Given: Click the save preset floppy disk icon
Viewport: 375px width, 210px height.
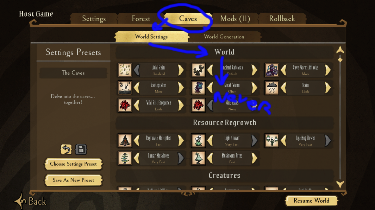Looking at the screenshot, I should 81,149.
